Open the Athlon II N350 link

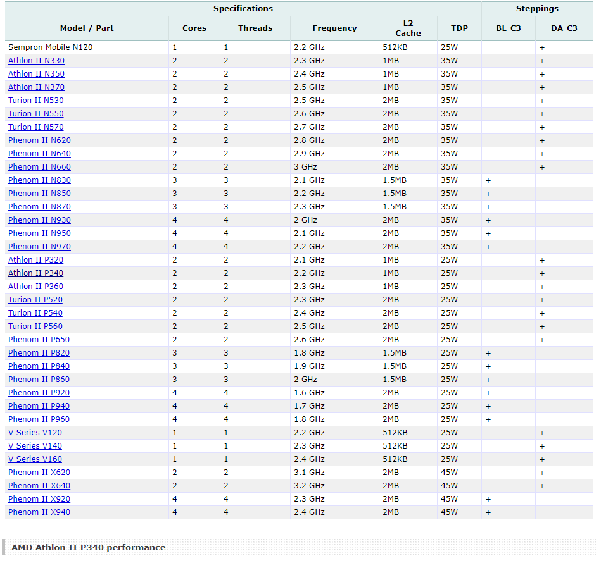point(37,74)
